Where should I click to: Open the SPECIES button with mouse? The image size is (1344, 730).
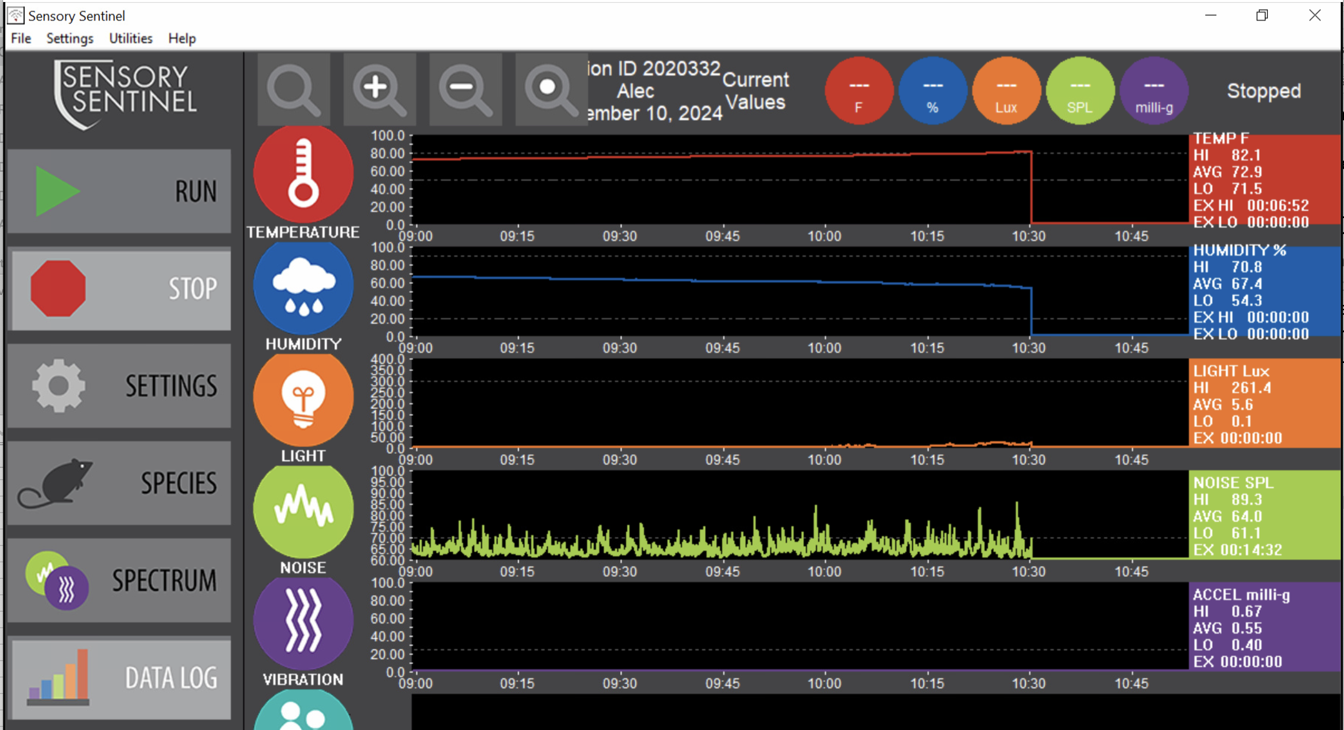pos(119,483)
